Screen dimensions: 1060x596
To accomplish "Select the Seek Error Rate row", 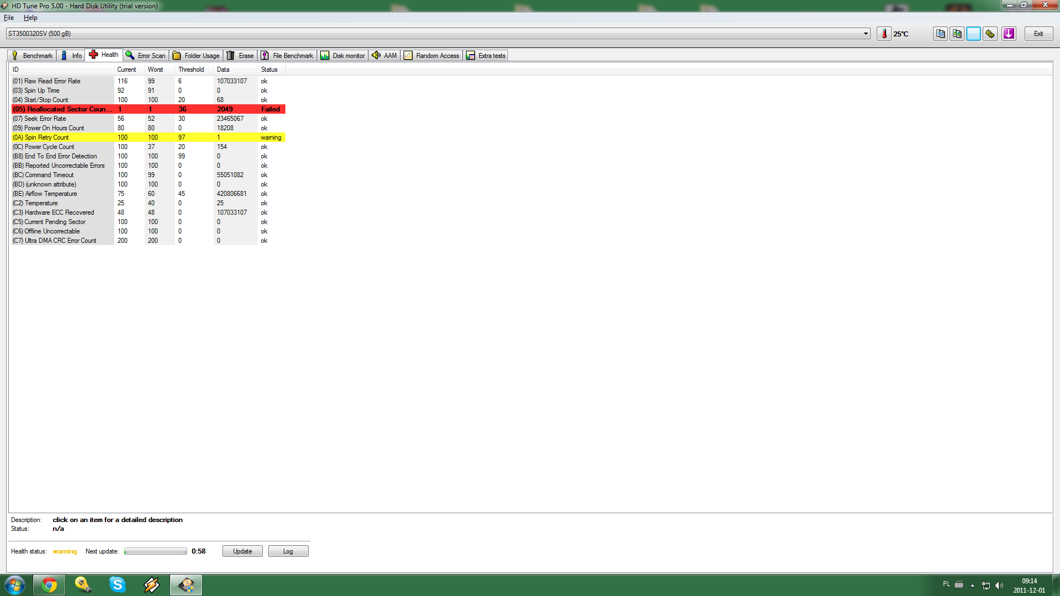I will 148,119.
